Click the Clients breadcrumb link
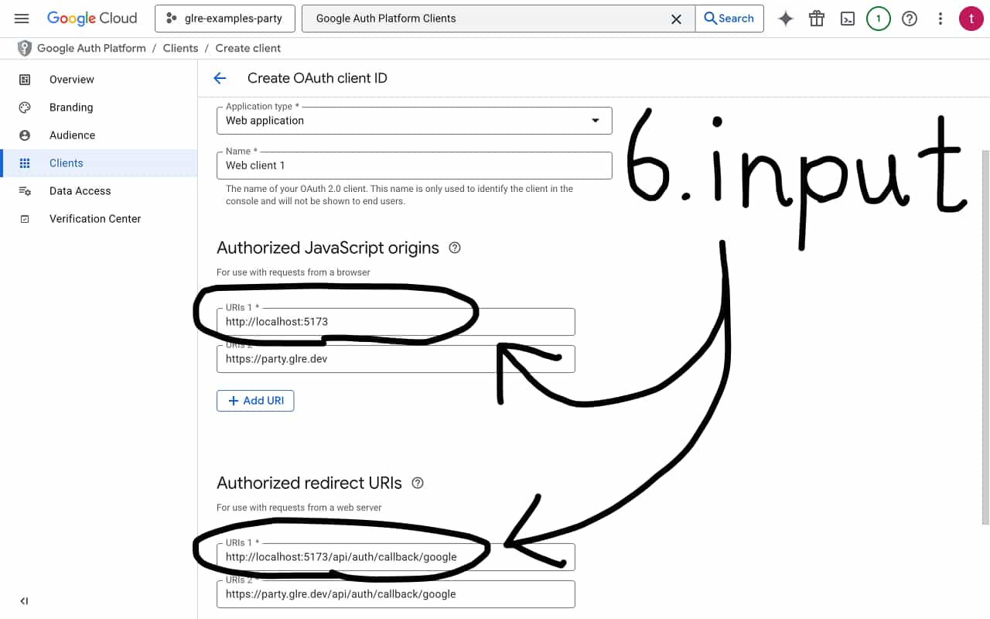The image size is (990, 619). 180,48
